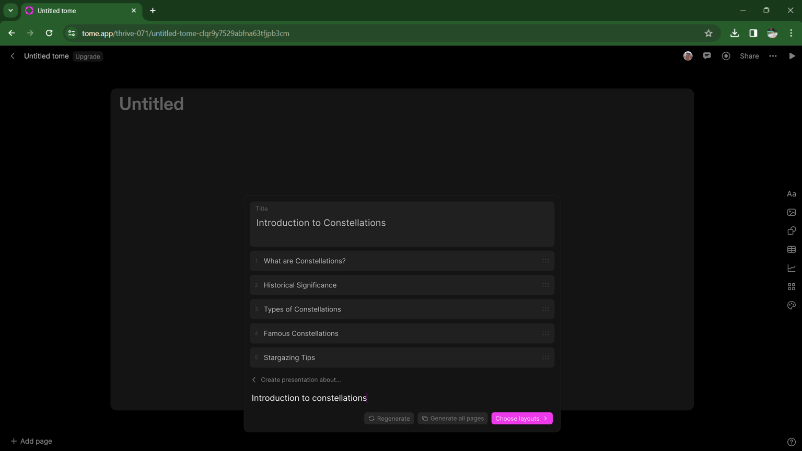Click the Introduction to Constellations title field
Image resolution: width=802 pixels, height=451 pixels.
(401, 223)
